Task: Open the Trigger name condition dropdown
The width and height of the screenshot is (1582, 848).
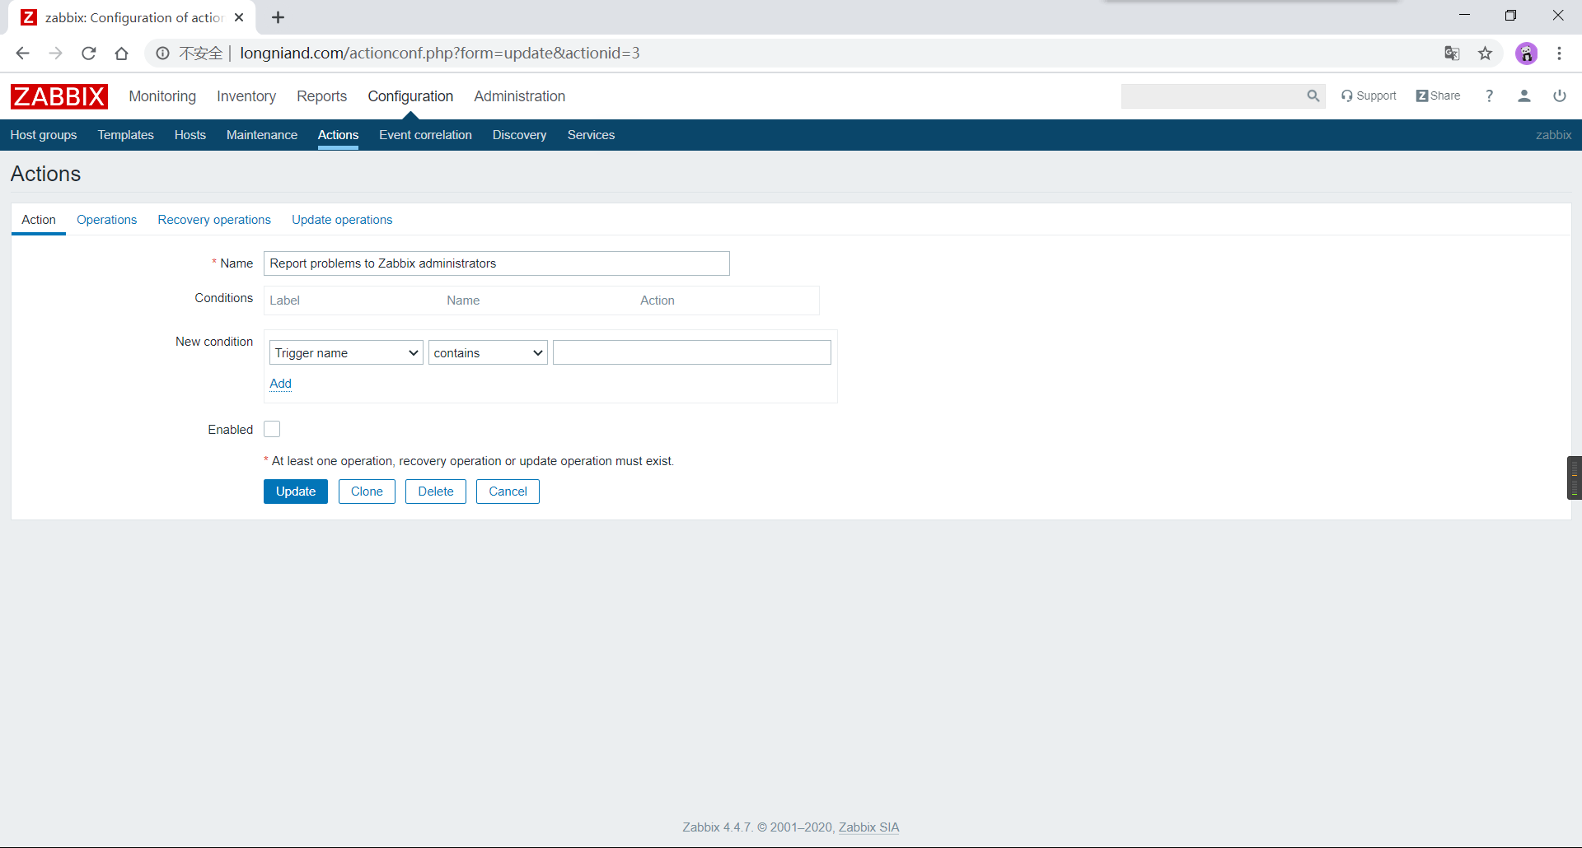Action: (x=346, y=352)
